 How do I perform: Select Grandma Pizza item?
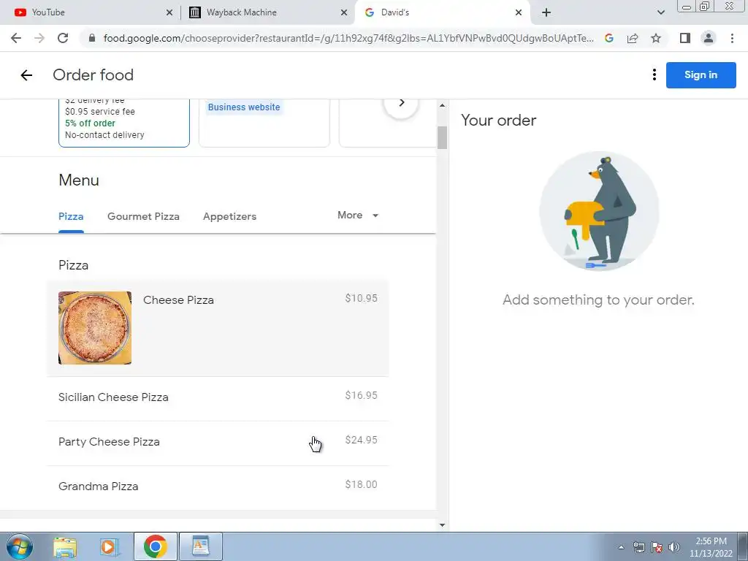point(218,486)
